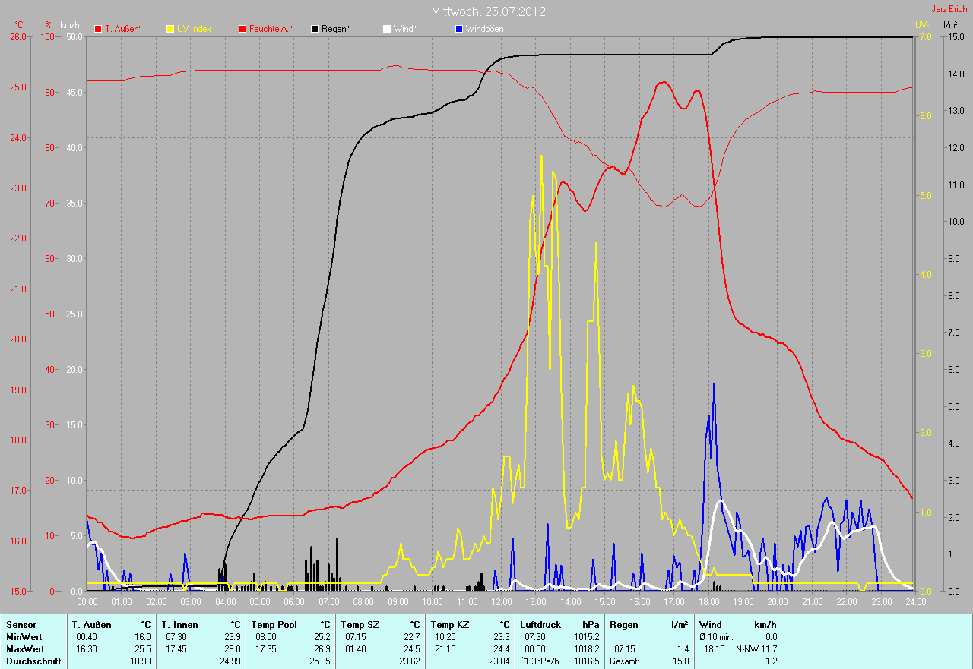
Task: Click the "km/h" axis unit at top left
Action: click(x=70, y=25)
